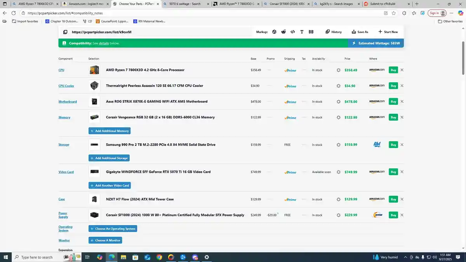Add this page to browser favorites
Screen dimensions: 466x262
coord(394,13)
